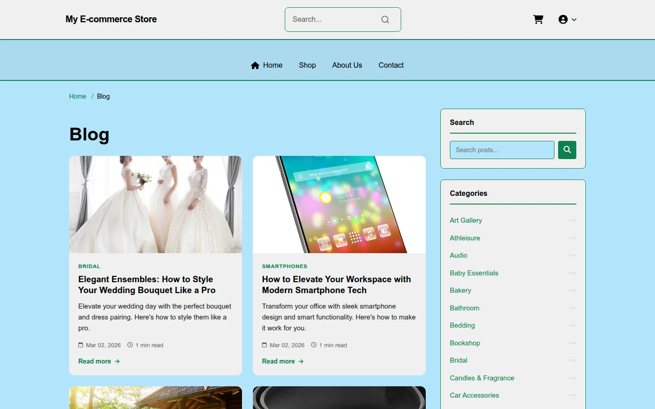The width and height of the screenshot is (655, 409).
Task: Select the Bathroom category
Action: [464, 308]
